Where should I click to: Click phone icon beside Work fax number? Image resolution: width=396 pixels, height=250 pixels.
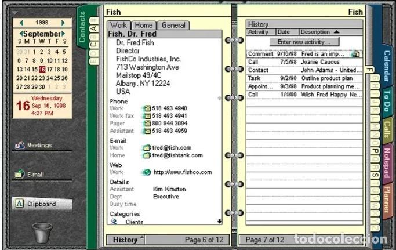coord(147,116)
